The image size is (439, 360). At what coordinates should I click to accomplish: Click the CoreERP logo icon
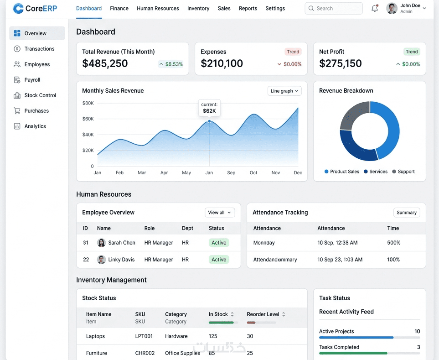point(19,8)
